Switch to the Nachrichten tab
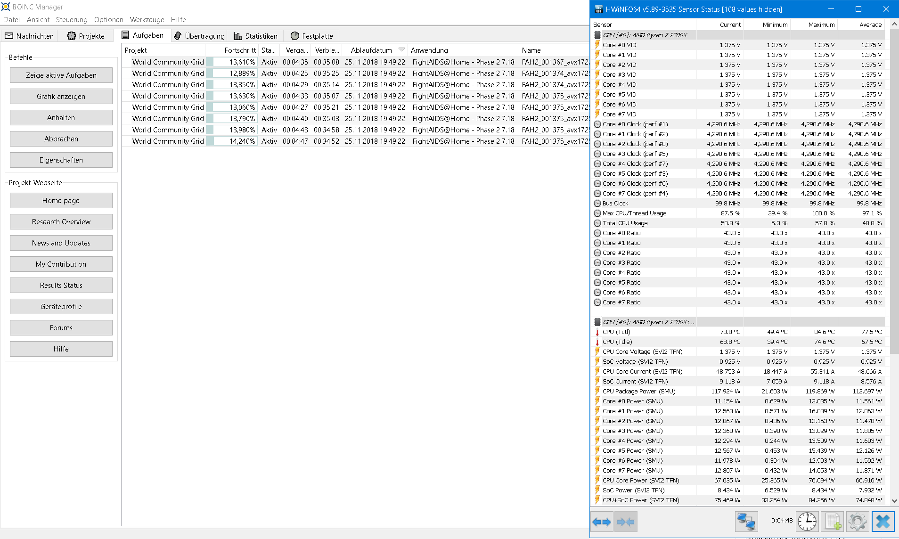Viewport: 899px width, 539px height. pyautogui.click(x=29, y=36)
